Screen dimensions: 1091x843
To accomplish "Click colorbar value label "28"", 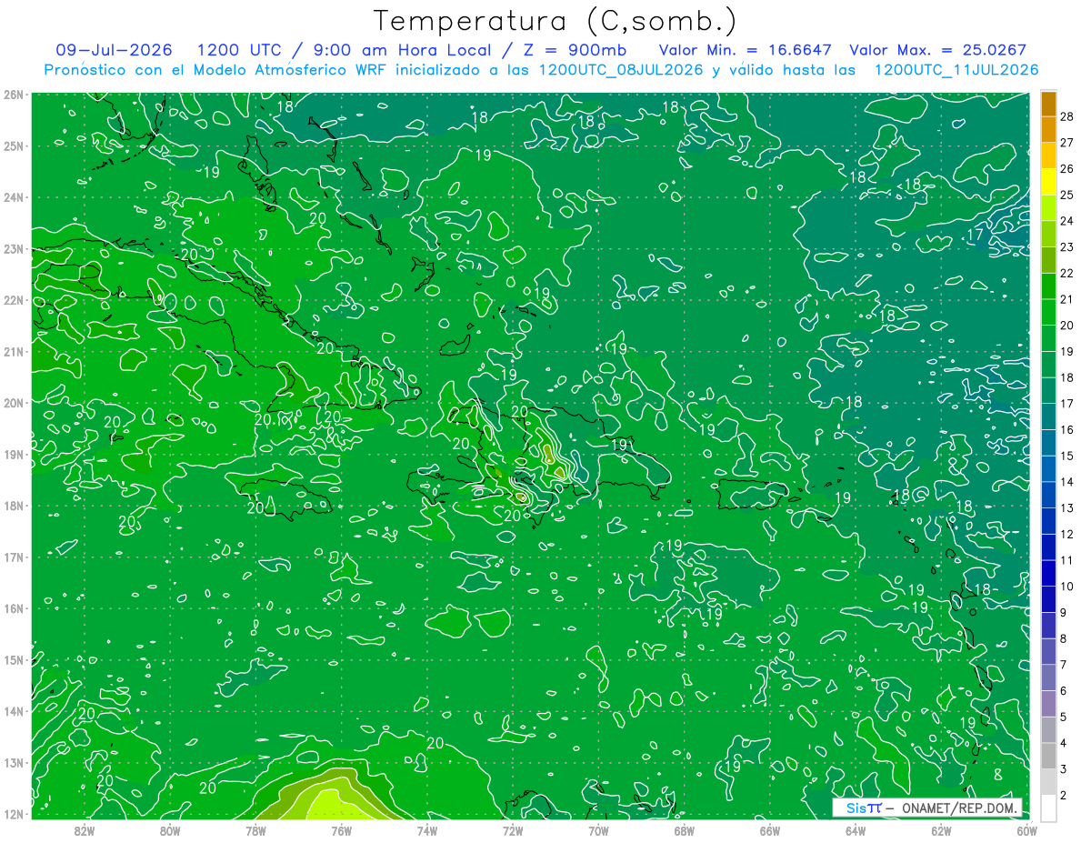I will (1066, 116).
